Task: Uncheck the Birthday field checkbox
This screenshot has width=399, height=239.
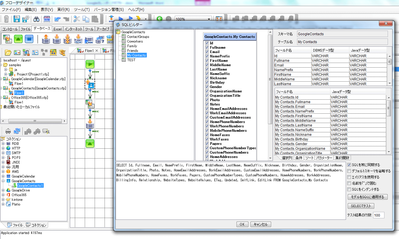Action: click(x=207, y=82)
